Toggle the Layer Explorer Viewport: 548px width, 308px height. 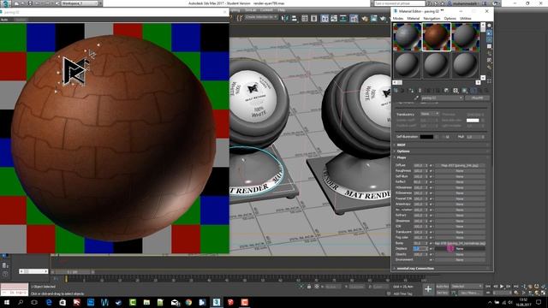click(313, 17)
